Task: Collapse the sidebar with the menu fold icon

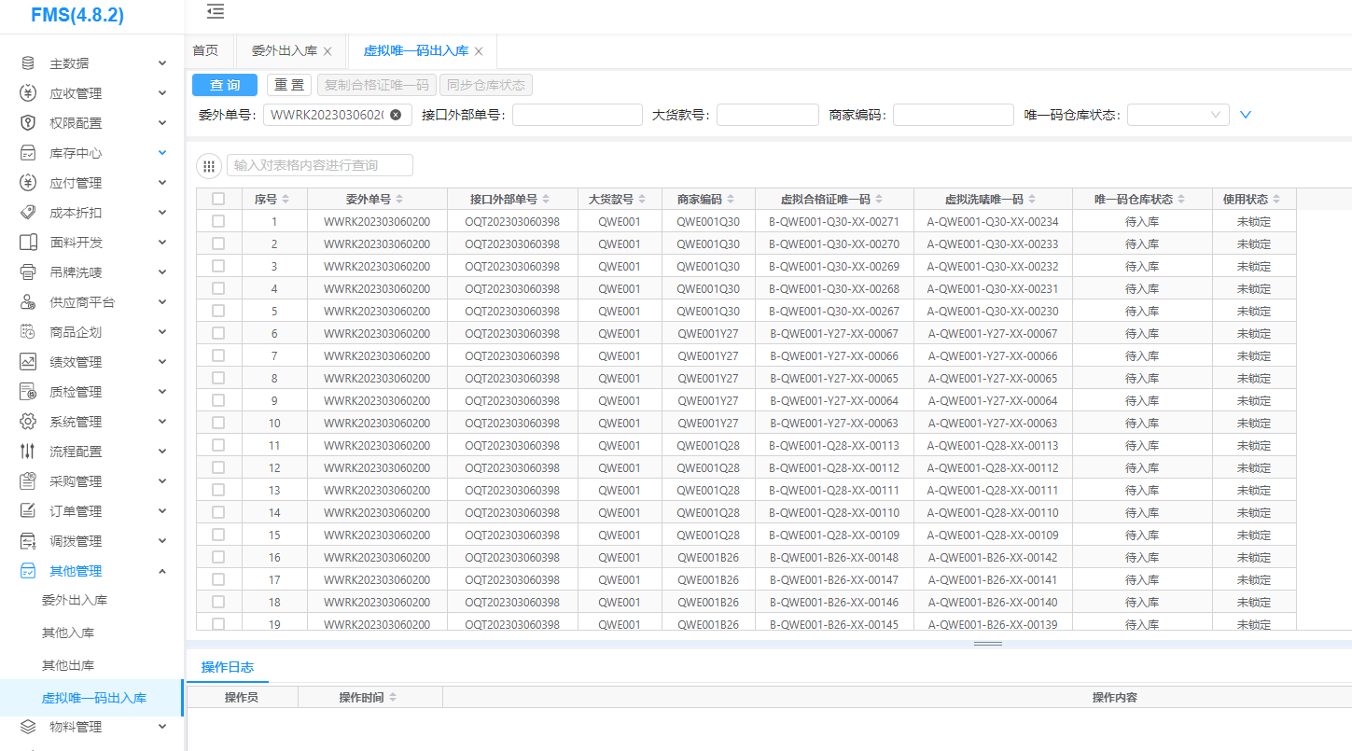Action: pyautogui.click(x=216, y=12)
